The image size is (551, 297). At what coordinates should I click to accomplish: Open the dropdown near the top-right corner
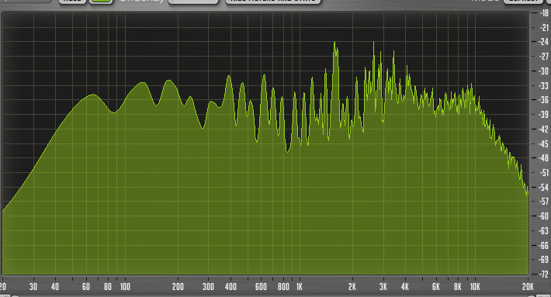pyautogui.click(x=523, y=2)
